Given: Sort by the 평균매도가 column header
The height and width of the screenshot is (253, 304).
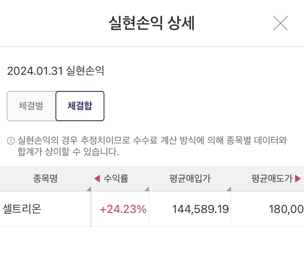Looking at the screenshot, I should [x=272, y=178].
